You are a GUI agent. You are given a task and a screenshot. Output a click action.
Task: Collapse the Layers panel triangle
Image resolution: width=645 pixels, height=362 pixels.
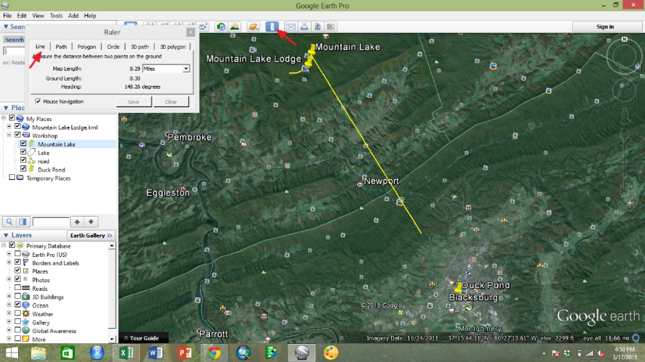(x=6, y=235)
